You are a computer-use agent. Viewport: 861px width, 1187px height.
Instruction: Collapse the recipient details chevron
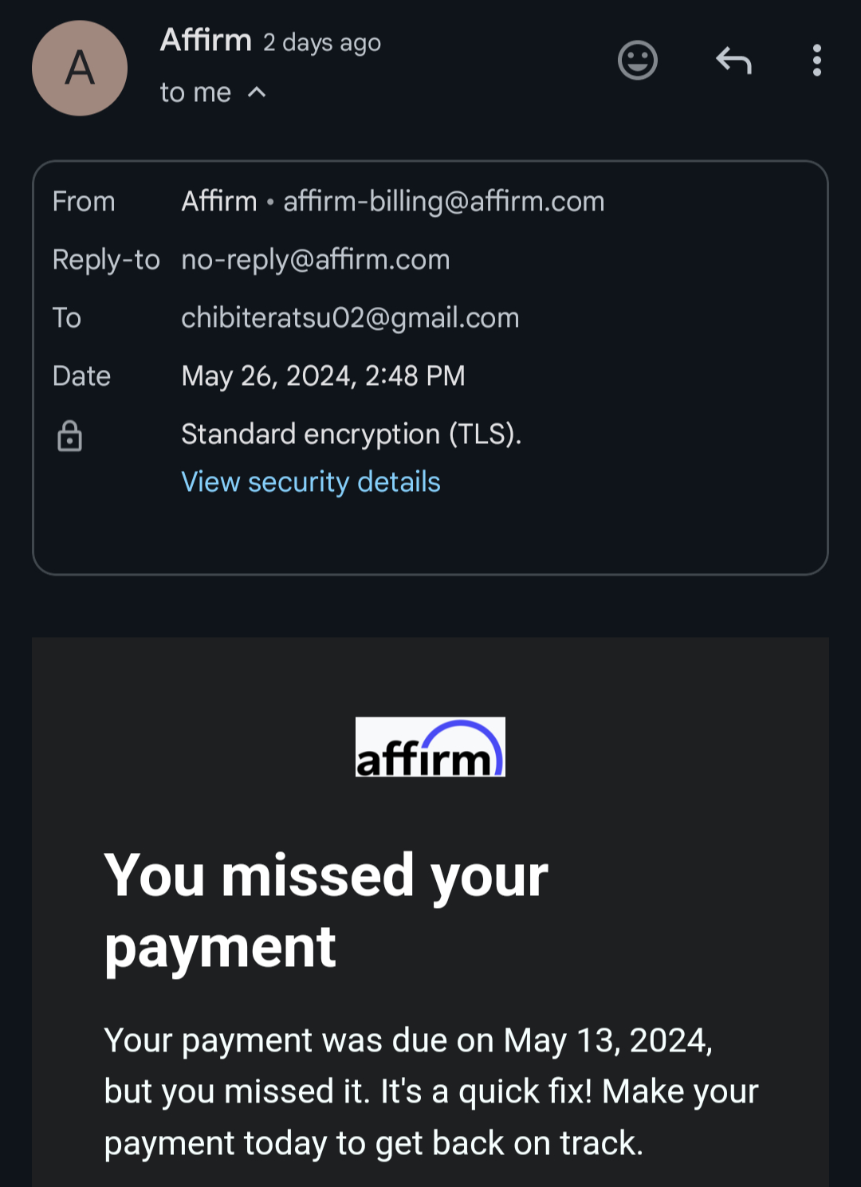[x=257, y=92]
